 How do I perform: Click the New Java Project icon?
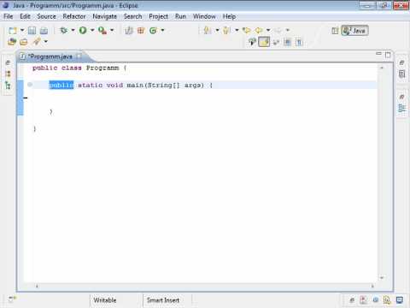tap(129, 30)
